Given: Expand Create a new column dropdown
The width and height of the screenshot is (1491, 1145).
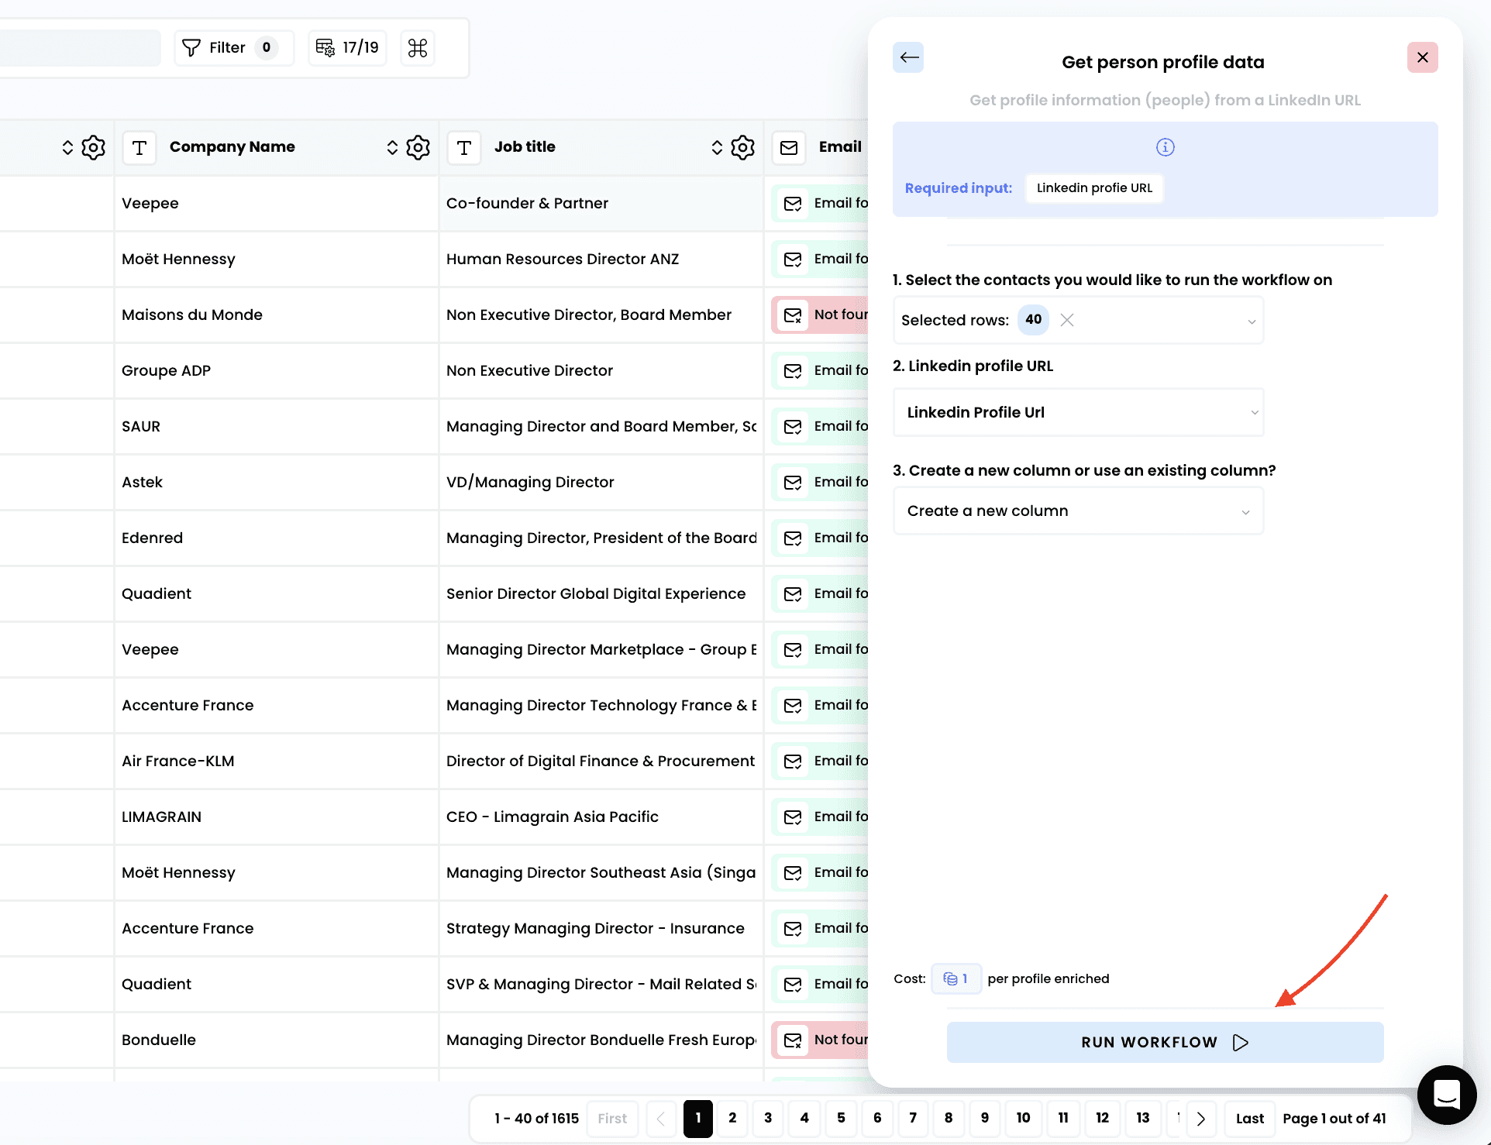Looking at the screenshot, I should tap(1079, 511).
